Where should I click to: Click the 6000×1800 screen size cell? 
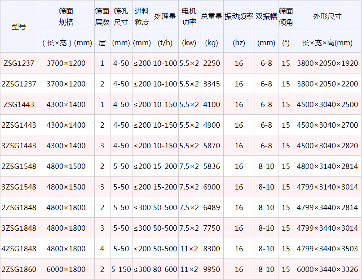pyautogui.click(x=66, y=269)
